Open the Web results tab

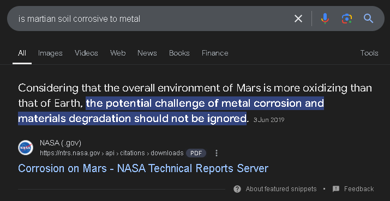coord(118,53)
